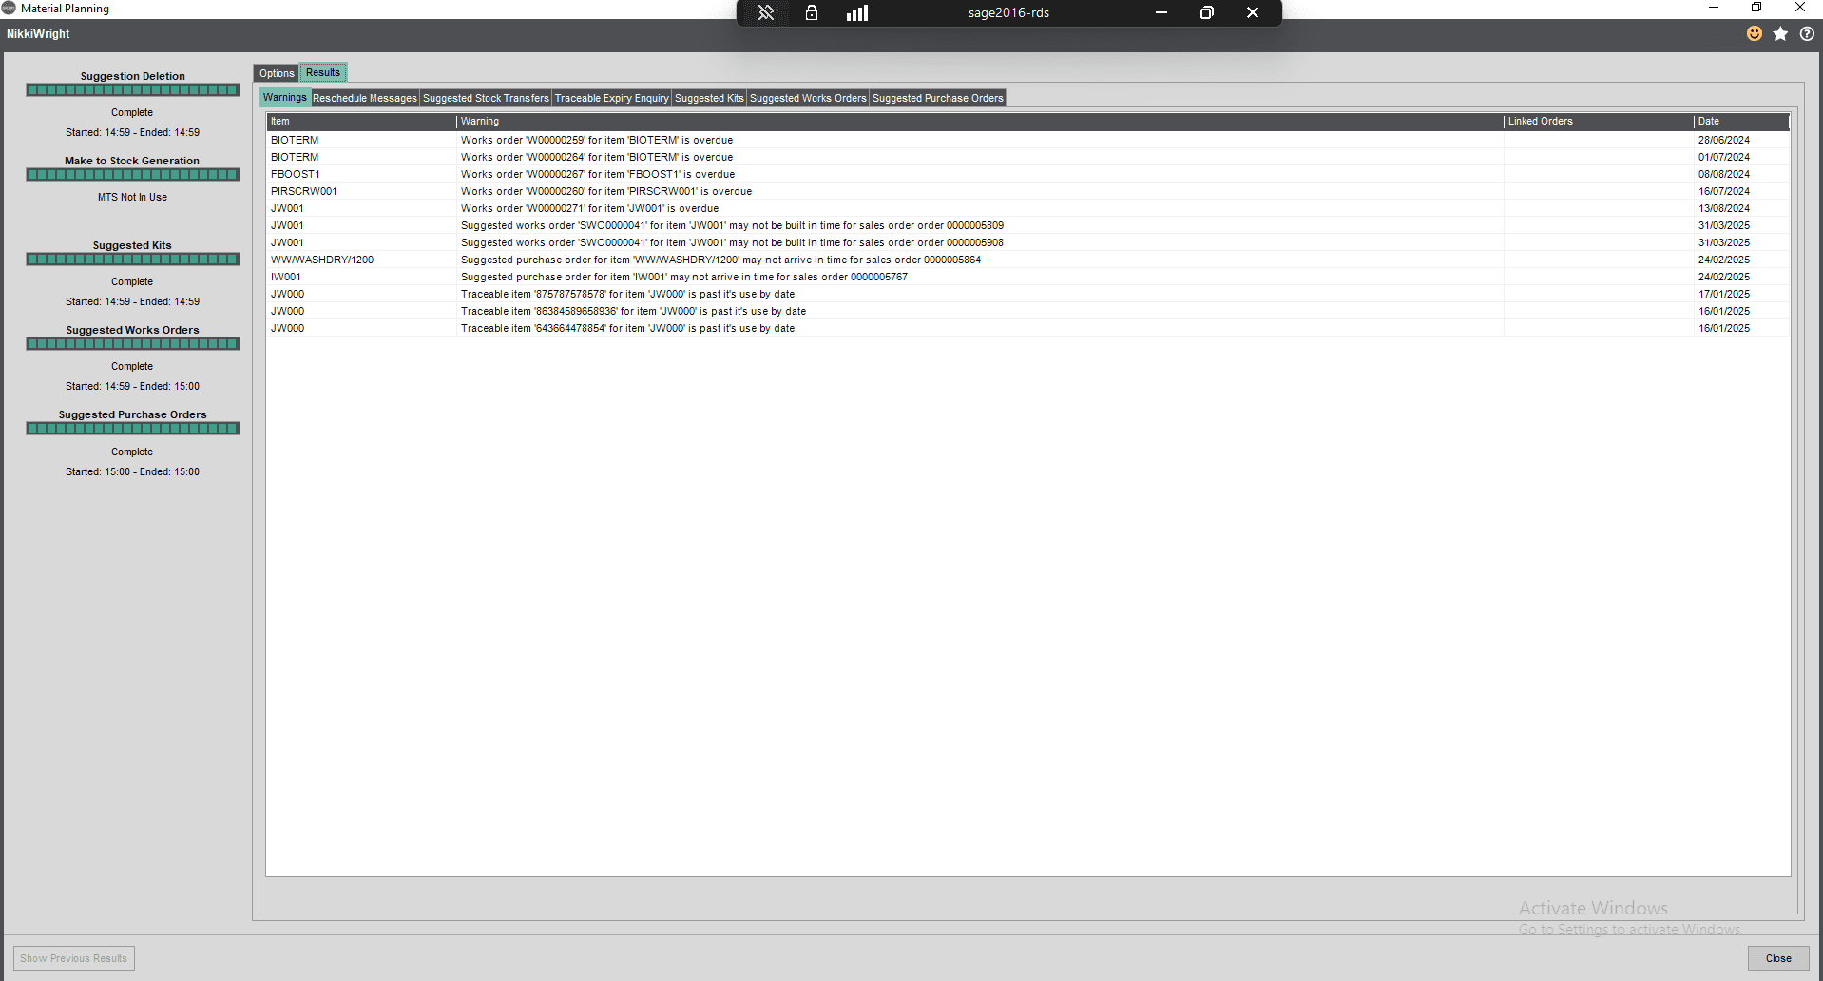Open the Suggested Stock Transfers tab
The image size is (1823, 981).
tap(486, 98)
